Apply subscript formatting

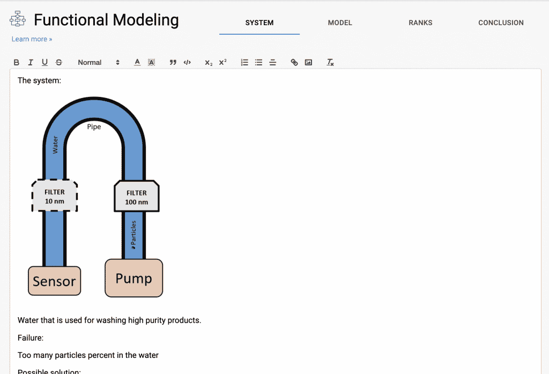(x=209, y=62)
